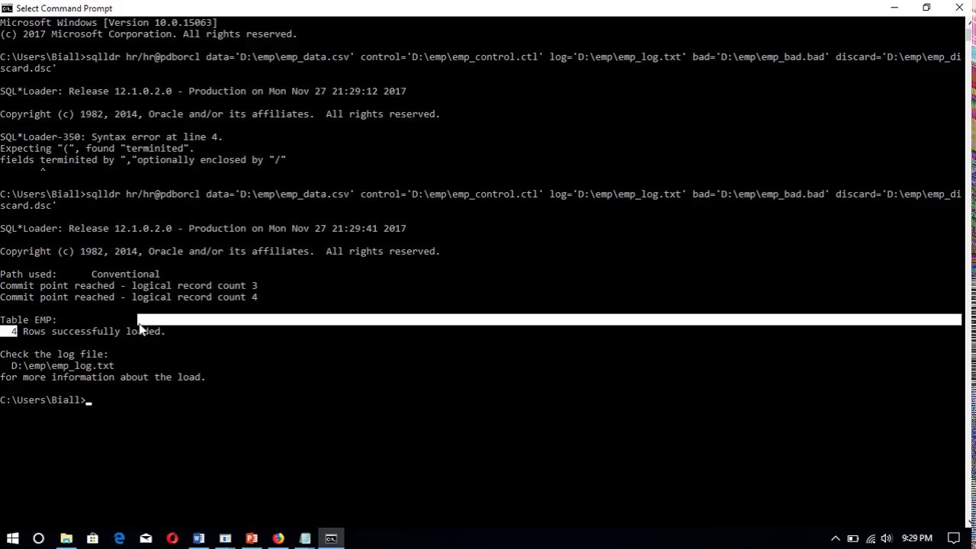Open the Mail app
The width and height of the screenshot is (976, 549).
click(x=146, y=538)
